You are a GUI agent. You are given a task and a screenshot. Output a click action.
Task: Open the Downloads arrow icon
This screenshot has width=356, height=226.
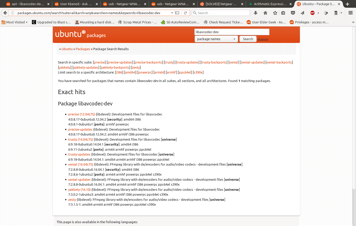click(256, 13)
